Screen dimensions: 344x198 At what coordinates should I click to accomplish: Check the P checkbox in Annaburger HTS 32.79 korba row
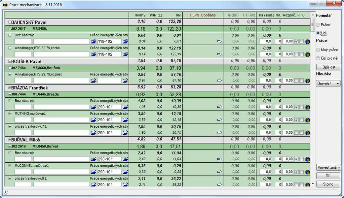(x=296, y=54)
